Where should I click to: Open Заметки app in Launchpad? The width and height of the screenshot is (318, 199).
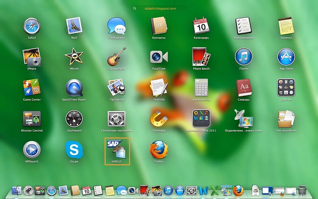286,26
